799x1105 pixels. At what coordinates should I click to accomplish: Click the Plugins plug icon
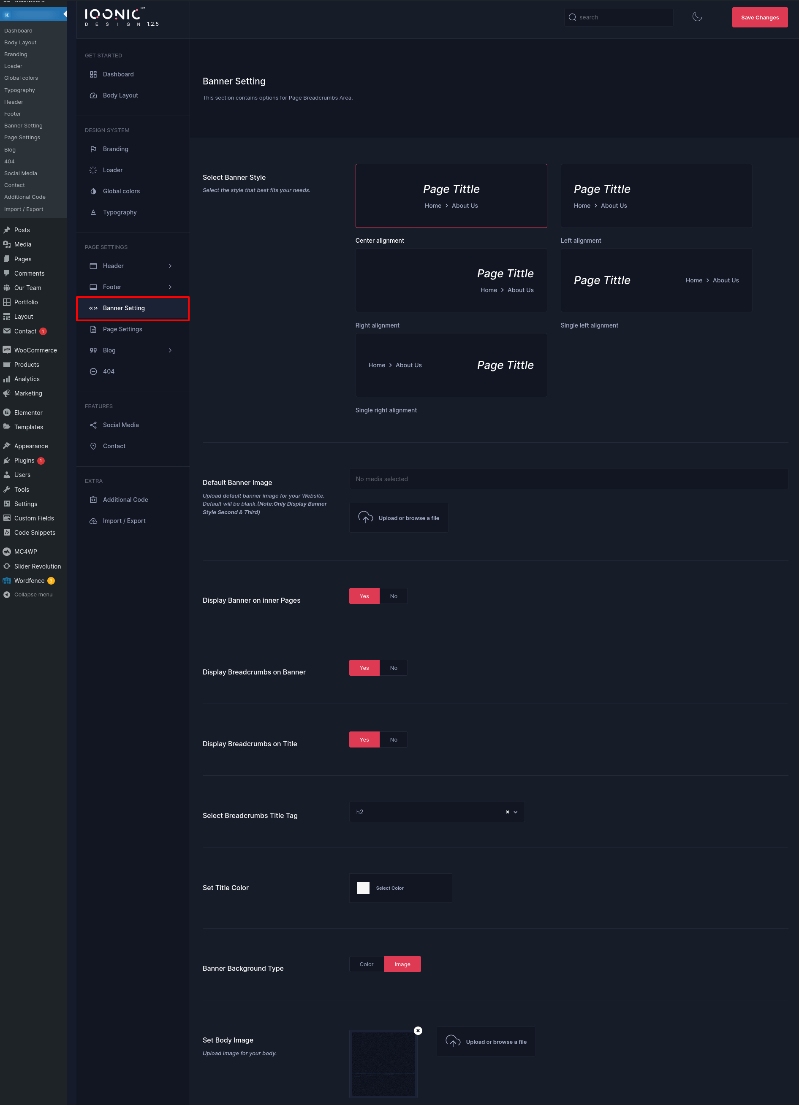[7, 460]
